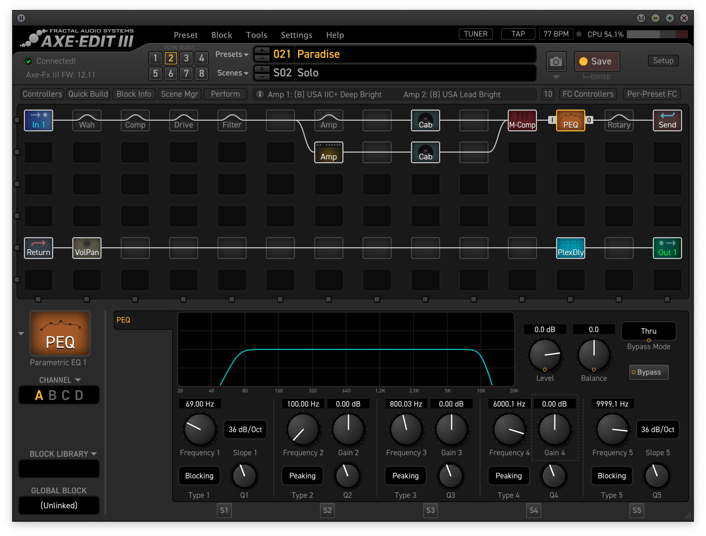Select the Comp block in the grid

point(135,120)
